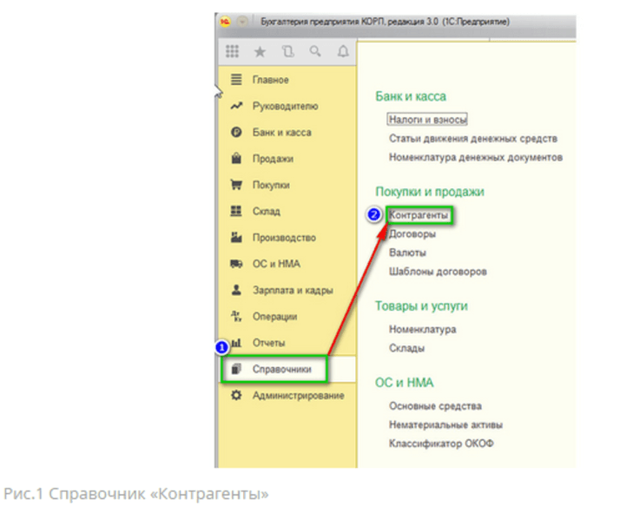Screen dimensions: 620x513
Task: Click the Покупки и продажи heading
Action: (x=430, y=192)
